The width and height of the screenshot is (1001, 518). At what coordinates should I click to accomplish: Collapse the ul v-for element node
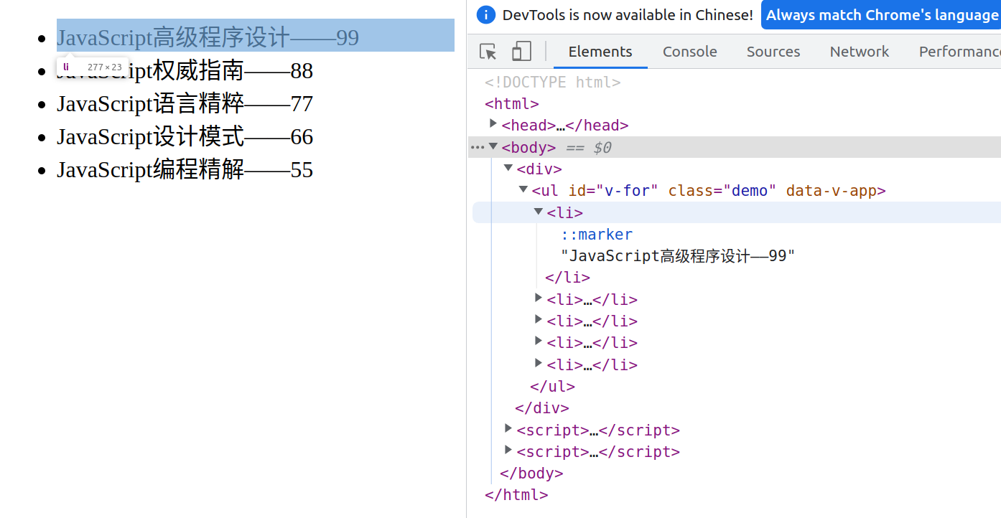point(523,189)
